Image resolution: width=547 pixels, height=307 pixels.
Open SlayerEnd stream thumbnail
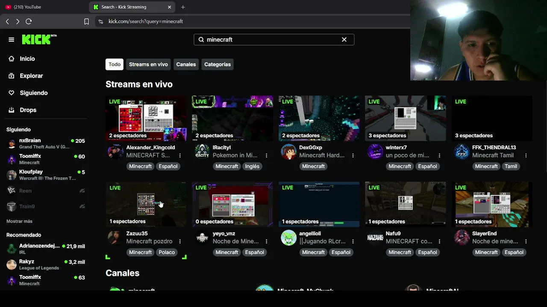[x=492, y=204]
